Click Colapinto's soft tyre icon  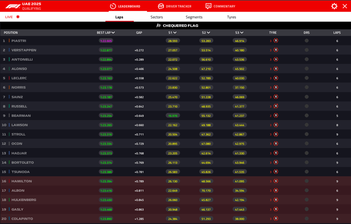276,219
